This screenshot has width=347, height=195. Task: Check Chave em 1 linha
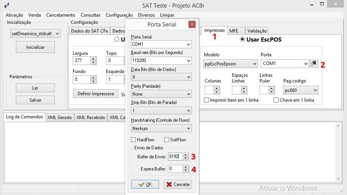pyautogui.click(x=276, y=100)
